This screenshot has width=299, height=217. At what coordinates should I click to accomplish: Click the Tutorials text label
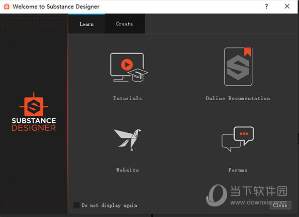[x=128, y=98]
